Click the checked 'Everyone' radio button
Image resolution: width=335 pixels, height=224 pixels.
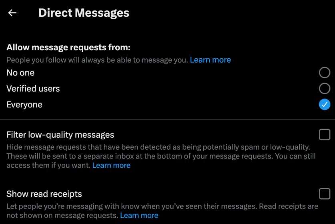pos(324,105)
